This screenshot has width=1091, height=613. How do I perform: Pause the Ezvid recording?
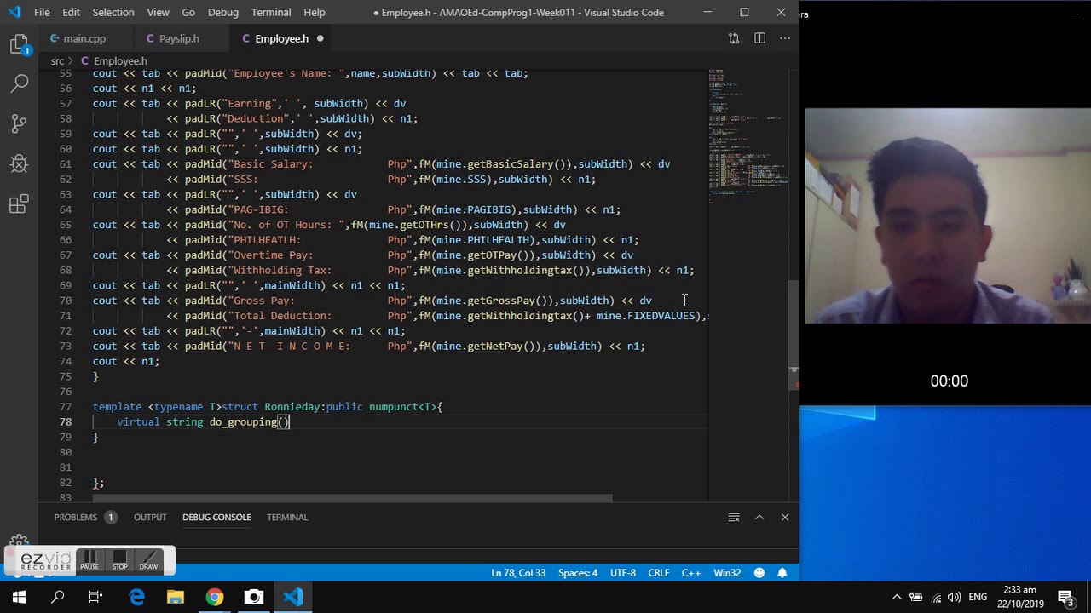89,560
